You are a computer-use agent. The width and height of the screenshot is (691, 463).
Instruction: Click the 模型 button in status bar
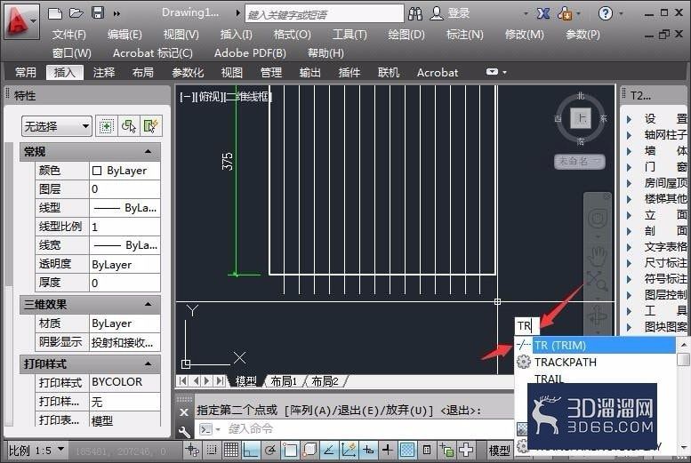(x=499, y=451)
